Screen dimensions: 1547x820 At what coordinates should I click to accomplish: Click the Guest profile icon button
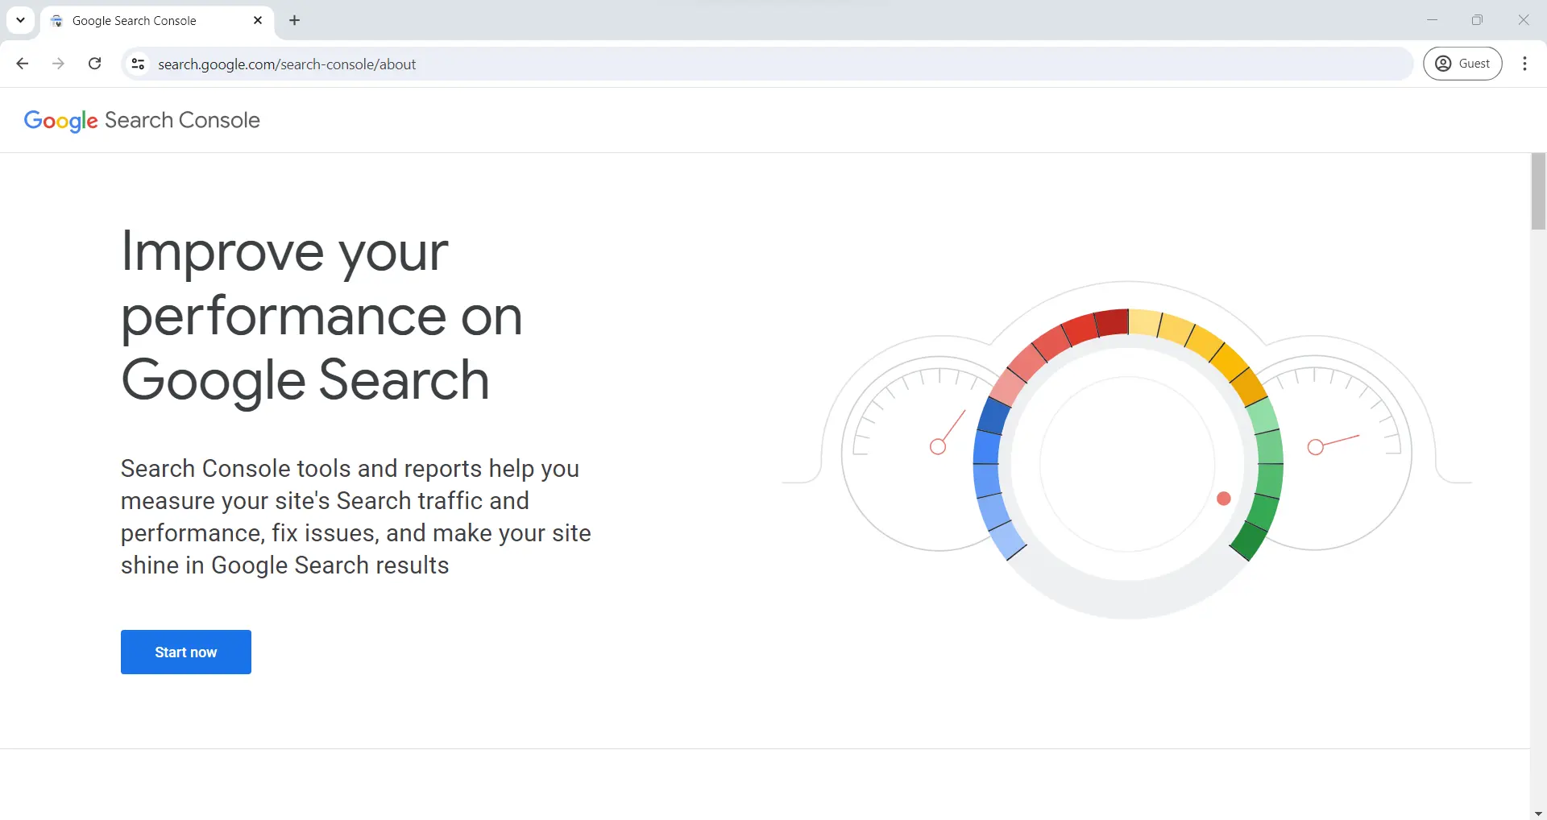click(x=1462, y=64)
